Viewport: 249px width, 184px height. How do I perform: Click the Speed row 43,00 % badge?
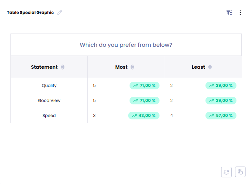(143, 116)
